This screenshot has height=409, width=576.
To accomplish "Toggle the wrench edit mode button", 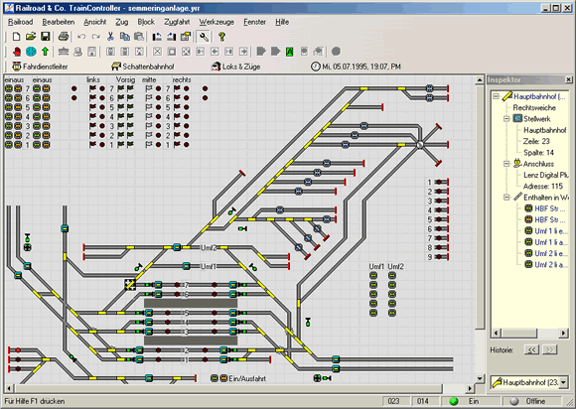I will coord(204,37).
